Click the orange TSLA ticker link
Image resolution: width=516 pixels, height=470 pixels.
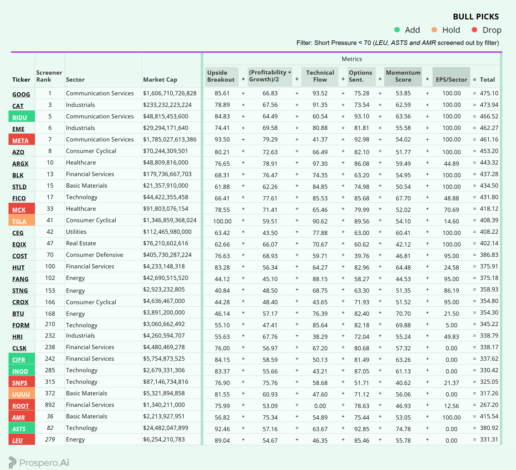point(19,221)
